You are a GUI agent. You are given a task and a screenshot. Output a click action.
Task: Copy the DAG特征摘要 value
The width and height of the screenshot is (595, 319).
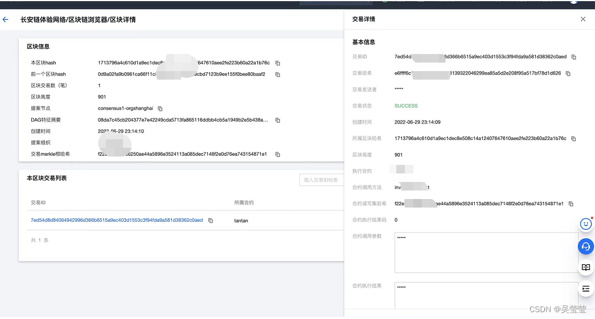pos(278,120)
